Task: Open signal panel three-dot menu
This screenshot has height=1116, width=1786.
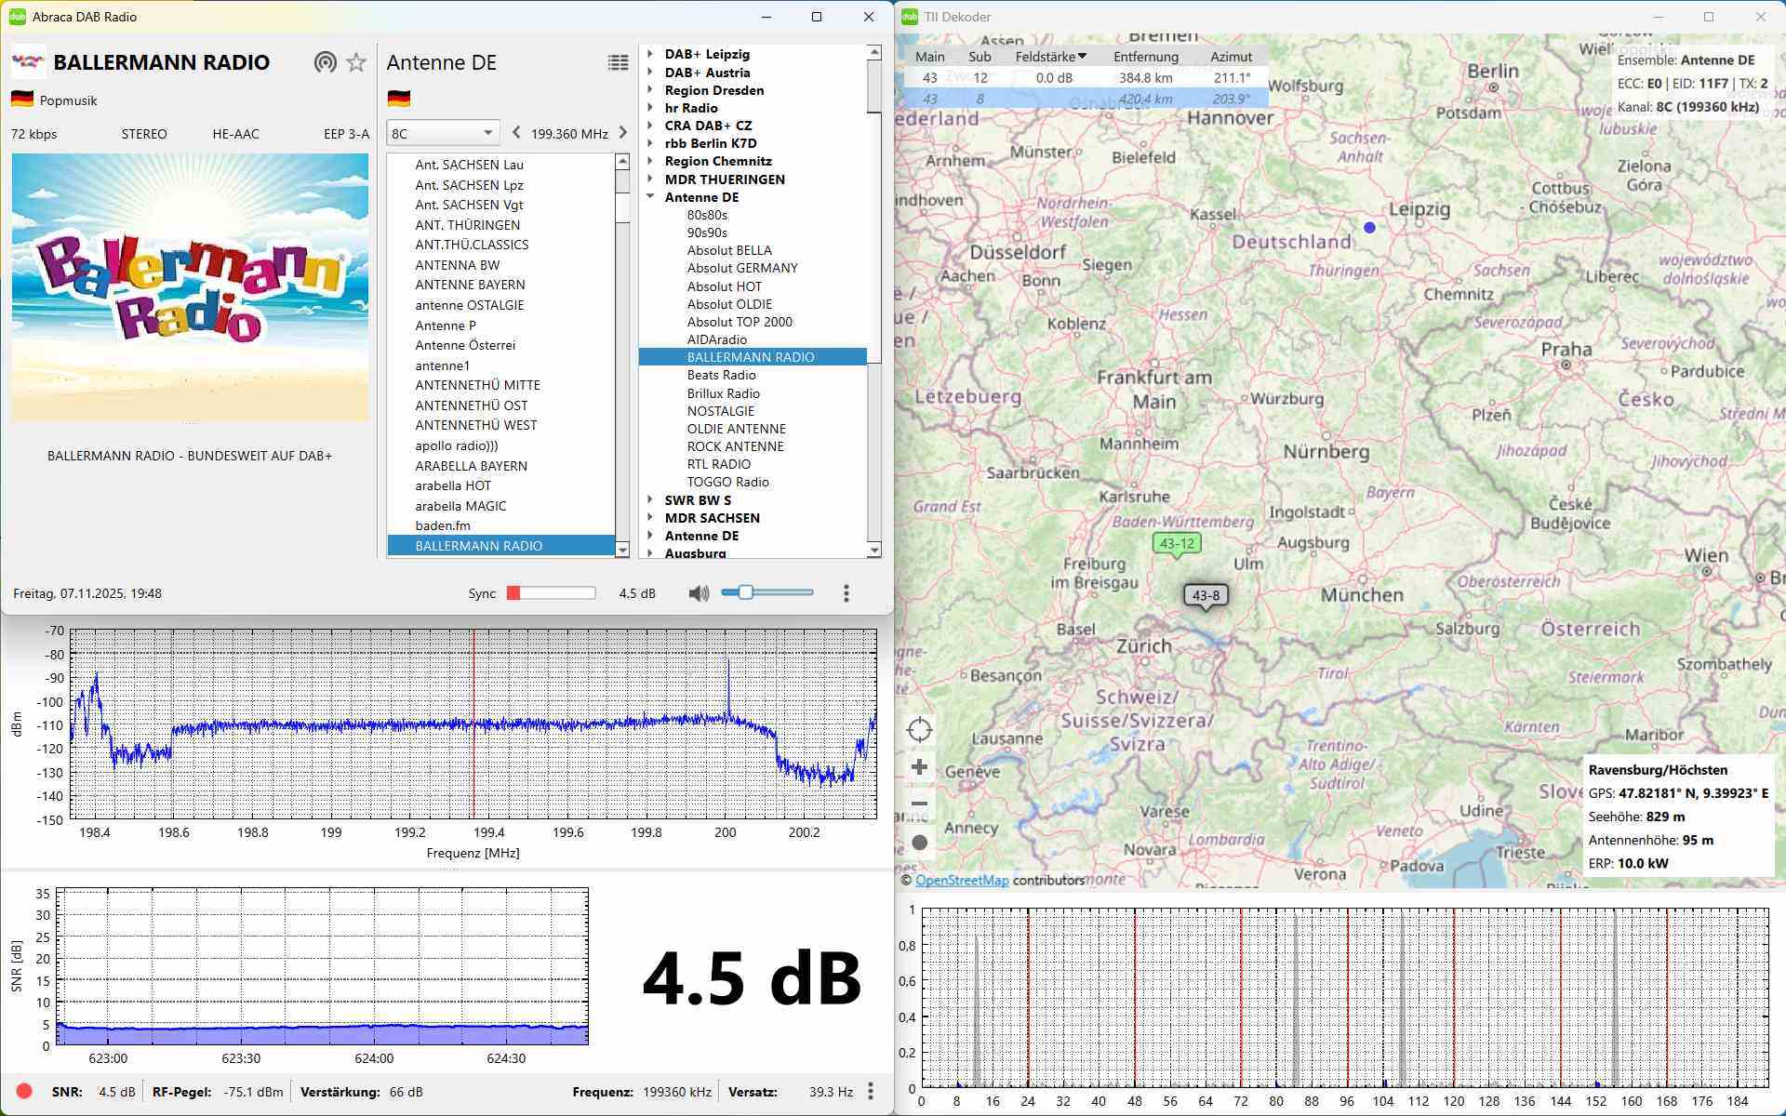Action: [x=871, y=1091]
